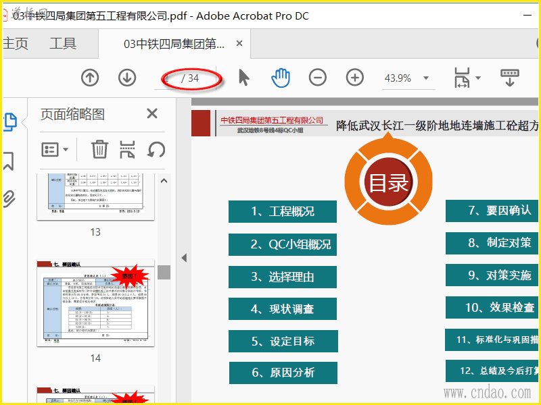This screenshot has width=541, height=405.
Task: Select page 13 thumbnail
Action: 95,196
